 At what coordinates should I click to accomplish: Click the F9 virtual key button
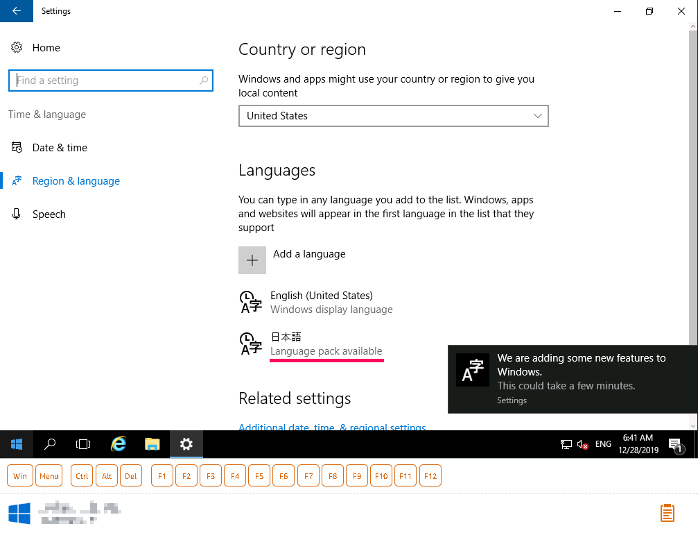[357, 476]
